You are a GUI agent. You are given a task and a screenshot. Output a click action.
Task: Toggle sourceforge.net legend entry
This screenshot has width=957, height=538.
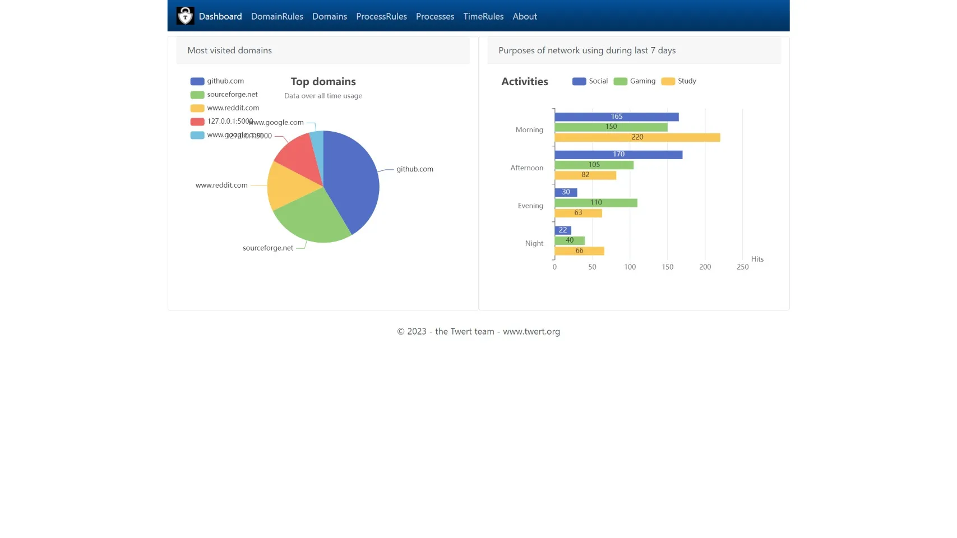[x=224, y=95]
